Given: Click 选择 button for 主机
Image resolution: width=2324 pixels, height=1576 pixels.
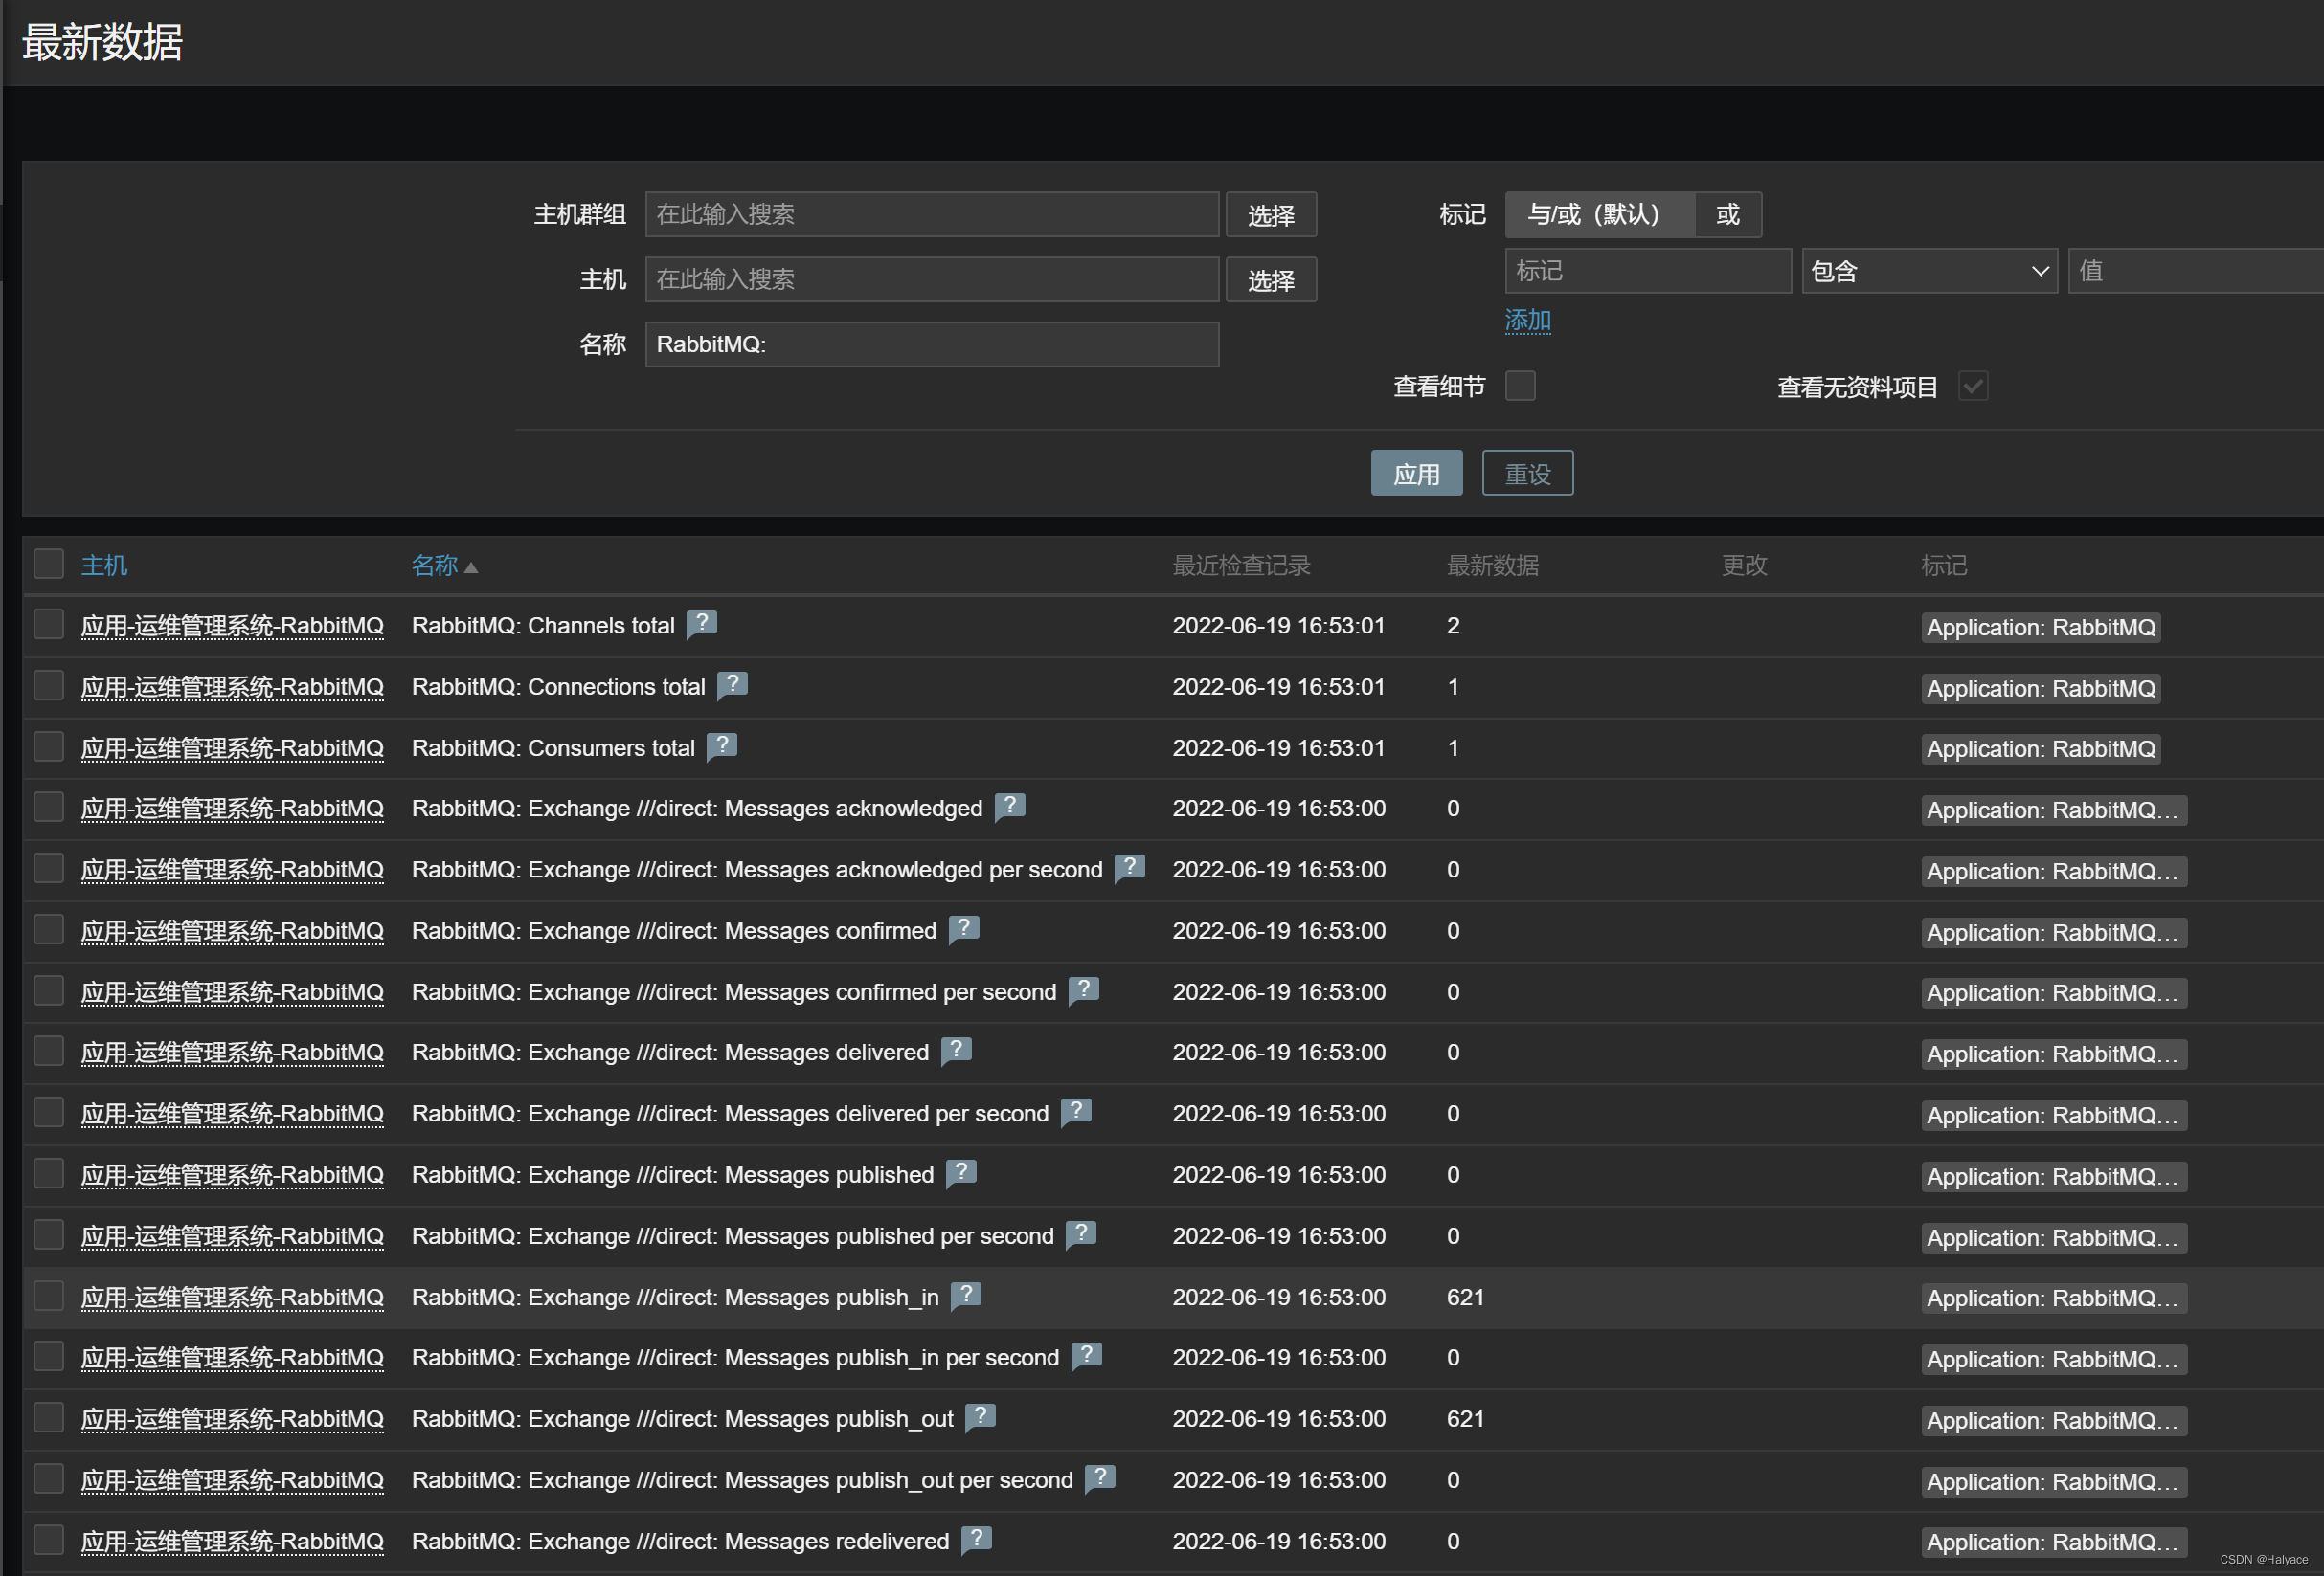Looking at the screenshot, I should [x=1271, y=279].
